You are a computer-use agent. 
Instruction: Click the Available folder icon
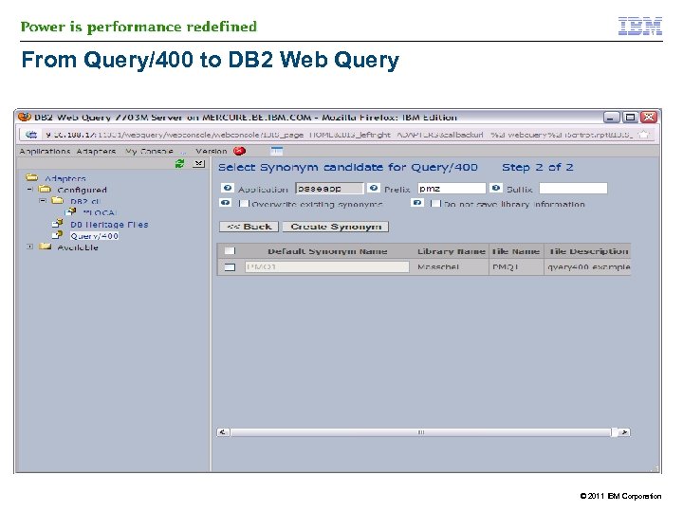[45, 247]
